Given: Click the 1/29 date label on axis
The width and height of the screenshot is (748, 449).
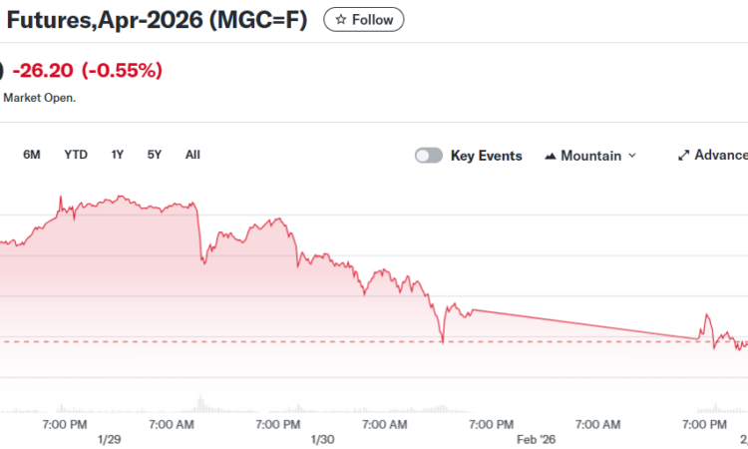Looking at the screenshot, I should (x=109, y=439).
